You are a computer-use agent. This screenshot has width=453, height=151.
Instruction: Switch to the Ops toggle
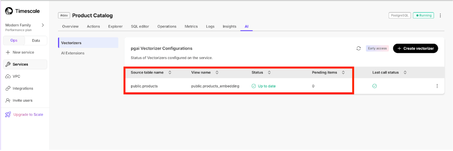(14, 41)
